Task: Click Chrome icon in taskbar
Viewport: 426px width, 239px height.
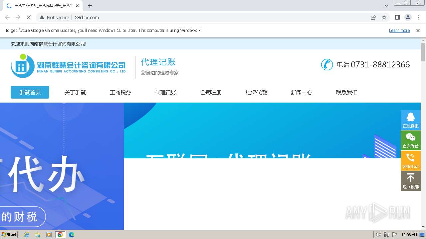Action: point(60,235)
